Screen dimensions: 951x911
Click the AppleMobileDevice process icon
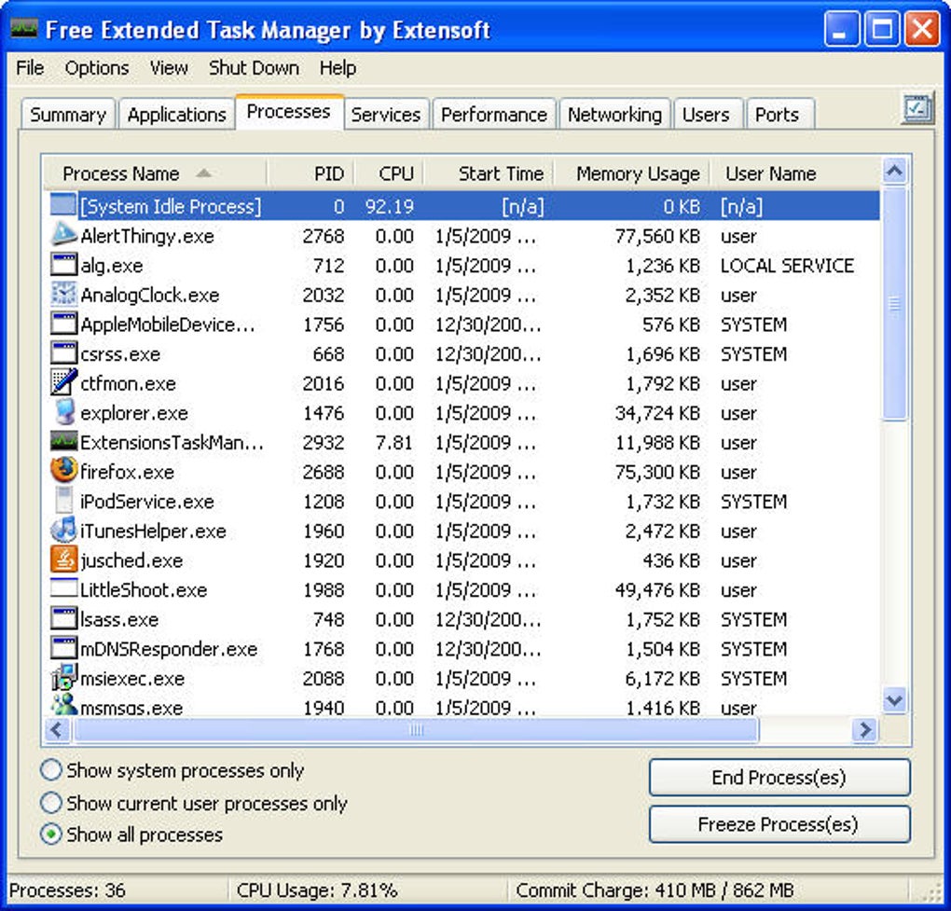pyautogui.click(x=63, y=324)
